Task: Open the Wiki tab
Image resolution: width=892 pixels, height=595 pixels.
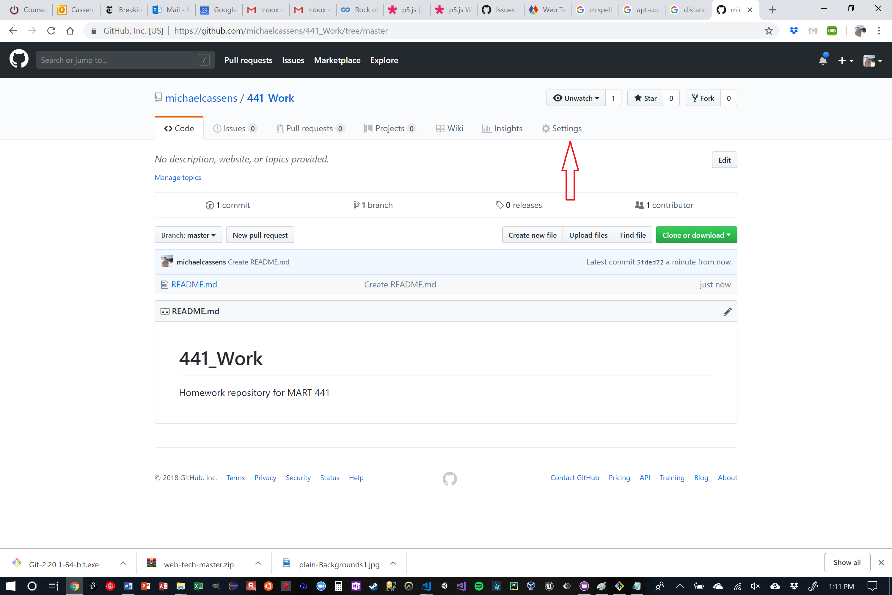Action: (449, 128)
